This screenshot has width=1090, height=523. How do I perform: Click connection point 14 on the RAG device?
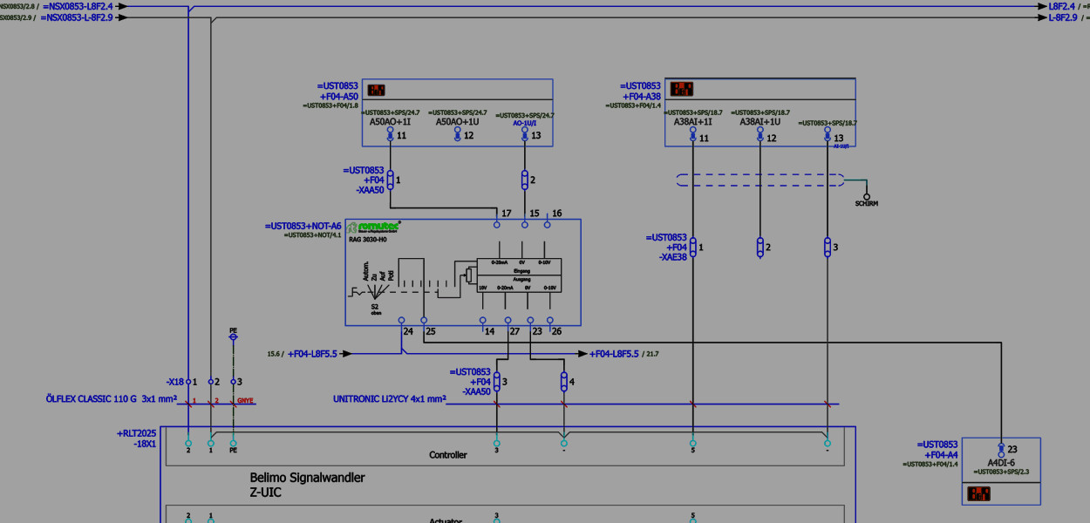point(484,321)
